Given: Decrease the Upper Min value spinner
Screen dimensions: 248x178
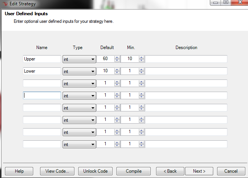Looking at the screenshot, I should pos(142,60).
